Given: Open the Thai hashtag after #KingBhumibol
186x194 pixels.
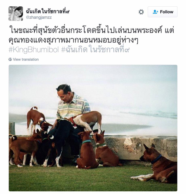Looking at the screenshot, I should pyautogui.click(x=96, y=49).
